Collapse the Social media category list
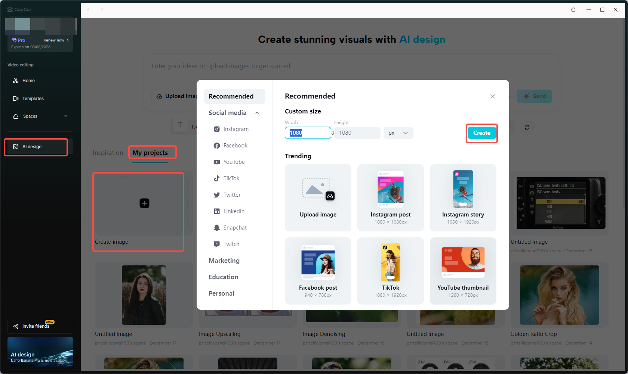628x374 pixels. pyautogui.click(x=257, y=112)
